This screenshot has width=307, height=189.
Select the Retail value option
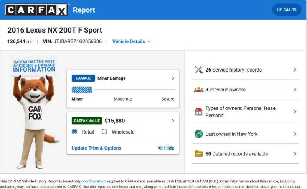[74, 132]
